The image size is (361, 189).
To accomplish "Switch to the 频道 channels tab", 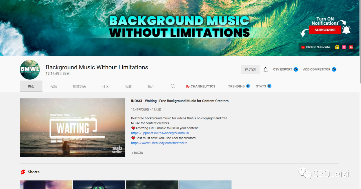I will pos(128,86).
